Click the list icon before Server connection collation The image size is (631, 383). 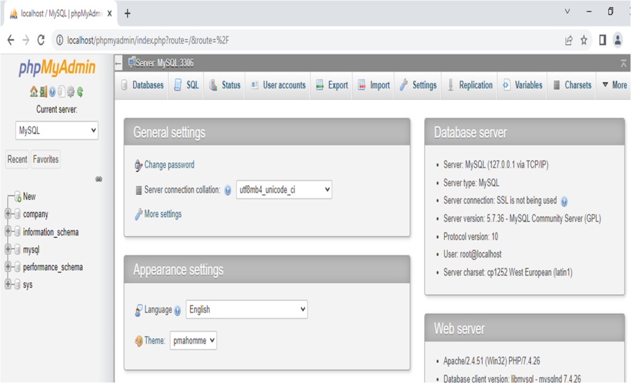click(x=138, y=189)
